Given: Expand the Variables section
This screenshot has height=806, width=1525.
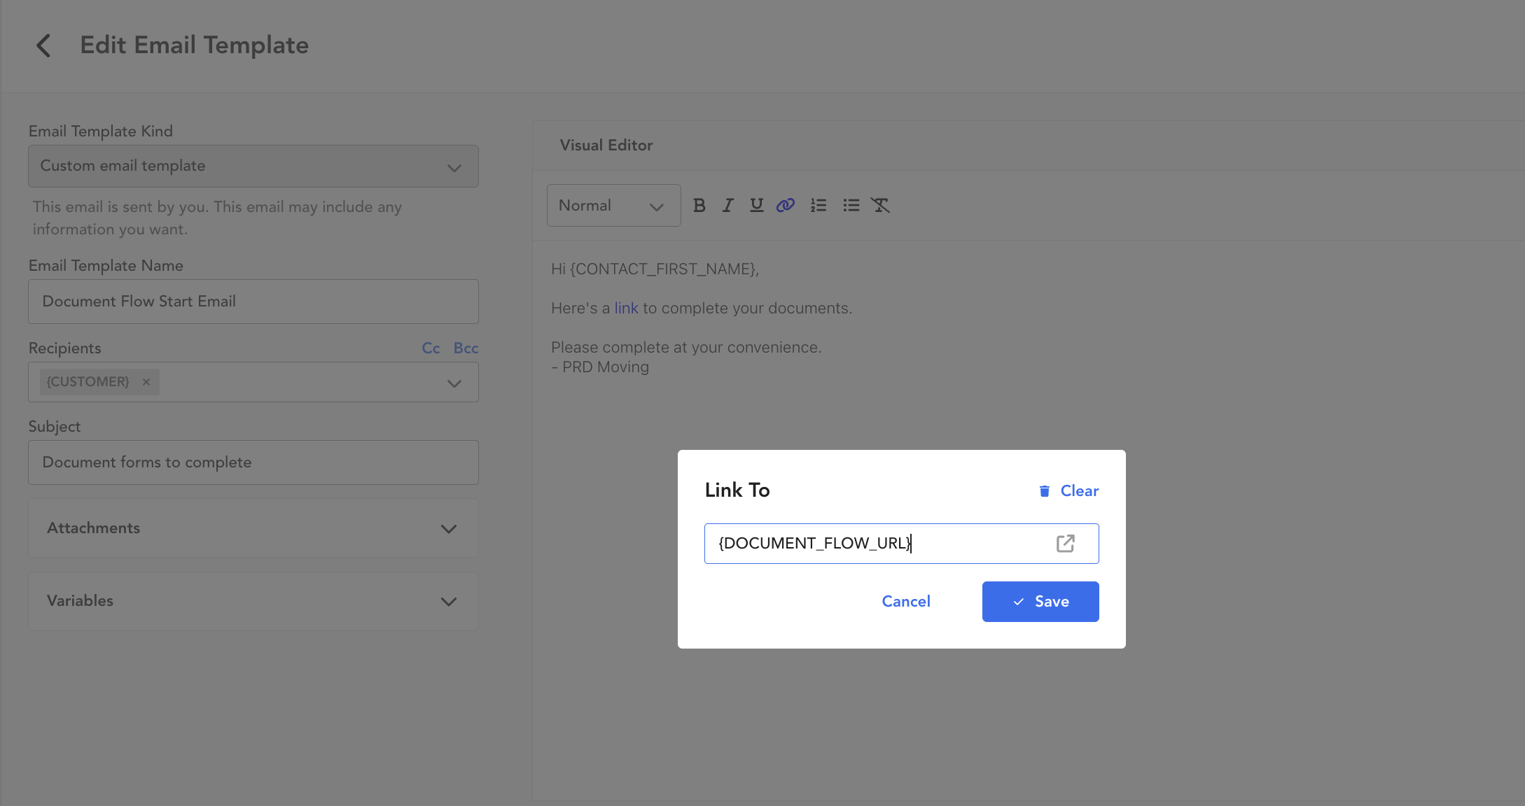Looking at the screenshot, I should 253,601.
